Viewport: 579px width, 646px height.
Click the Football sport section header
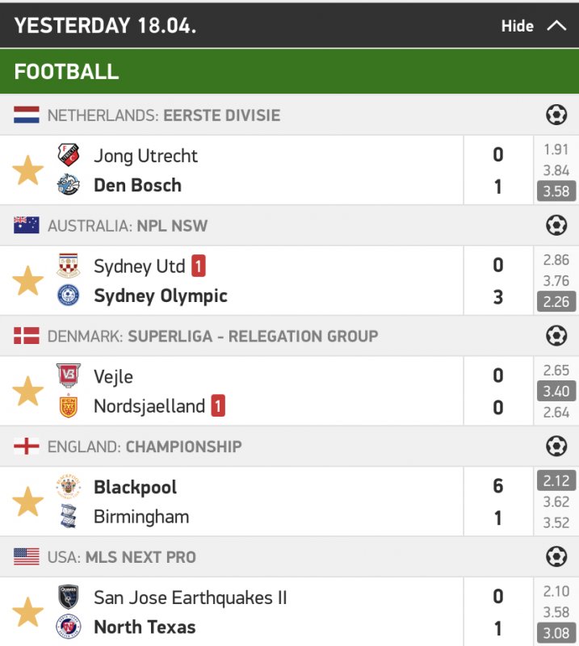(66, 70)
